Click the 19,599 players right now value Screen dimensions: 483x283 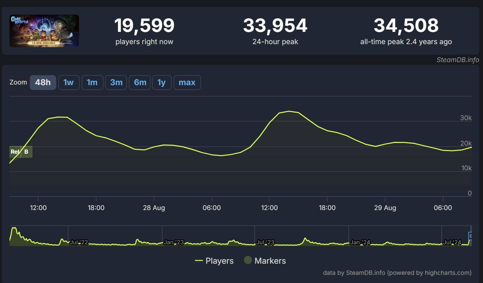coord(144,25)
